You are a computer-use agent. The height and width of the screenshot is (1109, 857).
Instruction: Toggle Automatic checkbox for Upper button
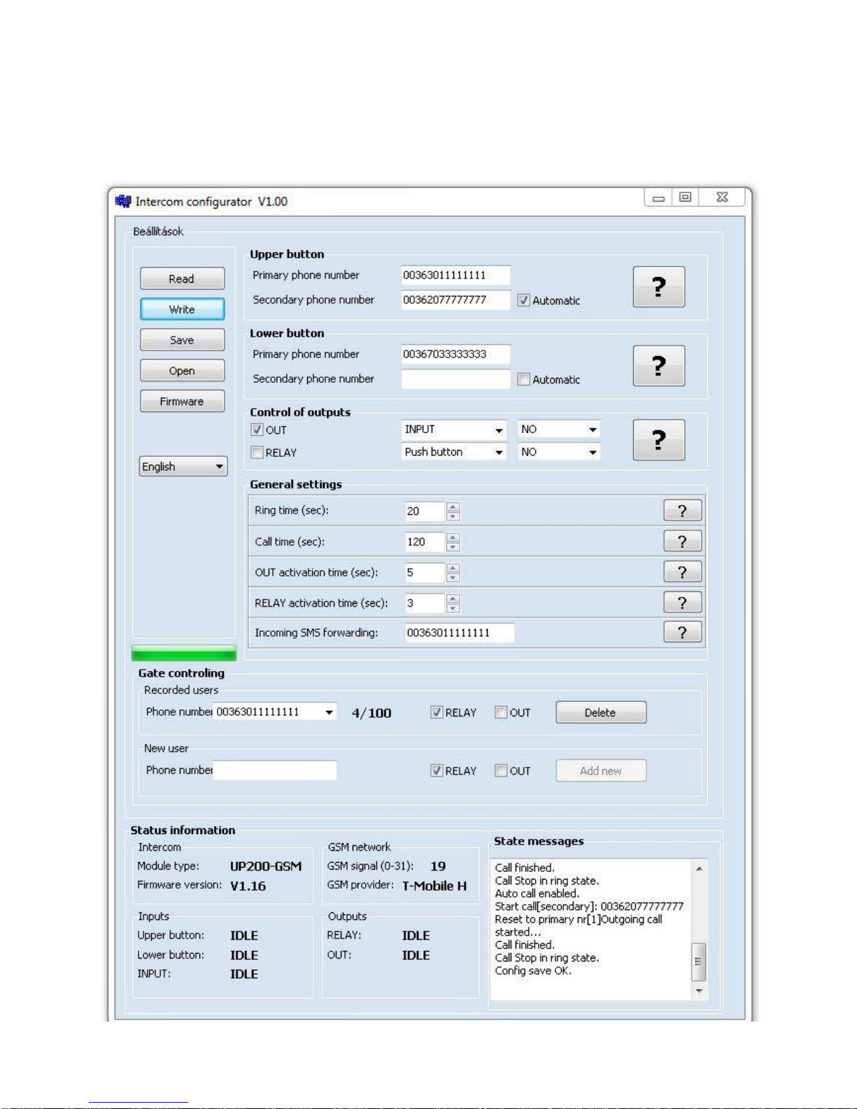(x=523, y=300)
